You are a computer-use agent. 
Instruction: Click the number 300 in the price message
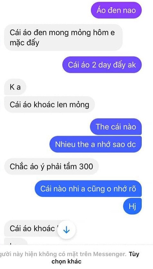tap(86, 166)
